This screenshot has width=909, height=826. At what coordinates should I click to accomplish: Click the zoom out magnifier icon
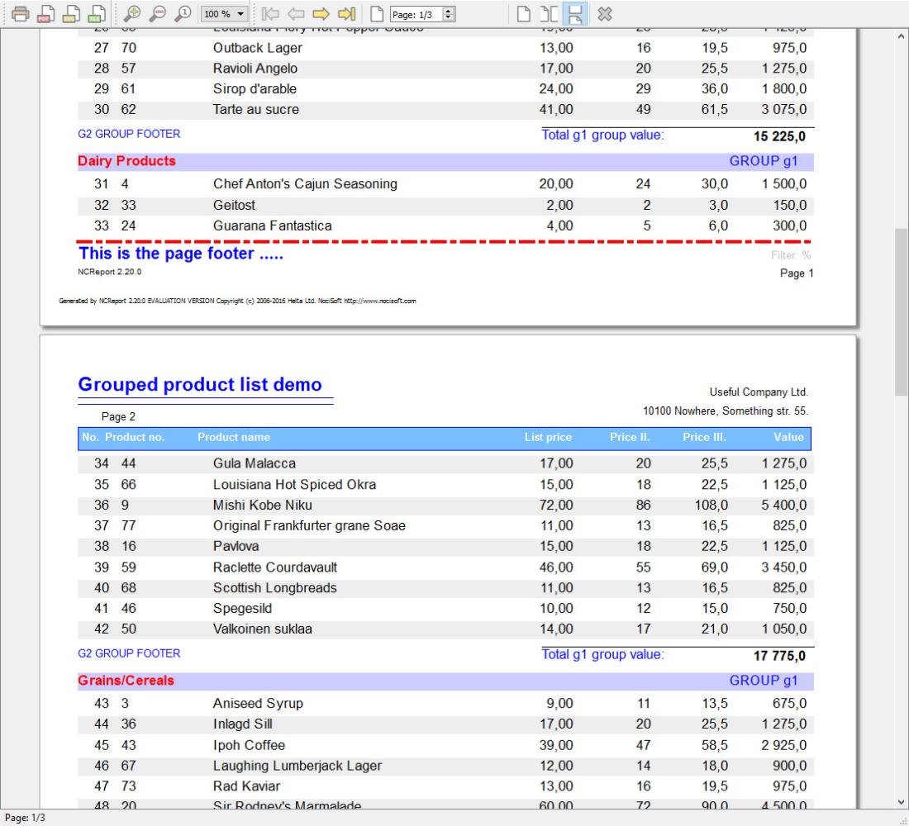pos(158,14)
